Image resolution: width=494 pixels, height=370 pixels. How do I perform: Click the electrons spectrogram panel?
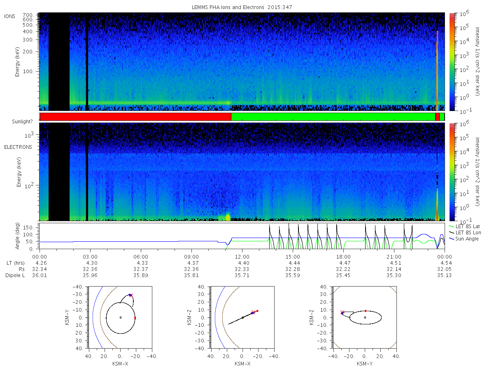[242, 172]
